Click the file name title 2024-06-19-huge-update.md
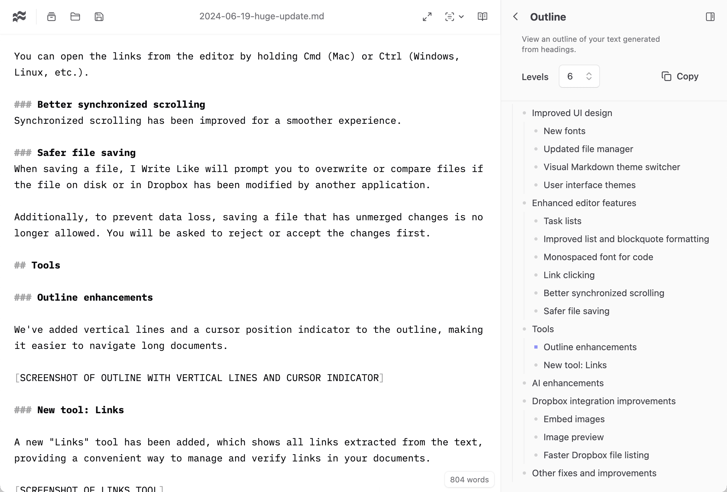 [x=262, y=16]
